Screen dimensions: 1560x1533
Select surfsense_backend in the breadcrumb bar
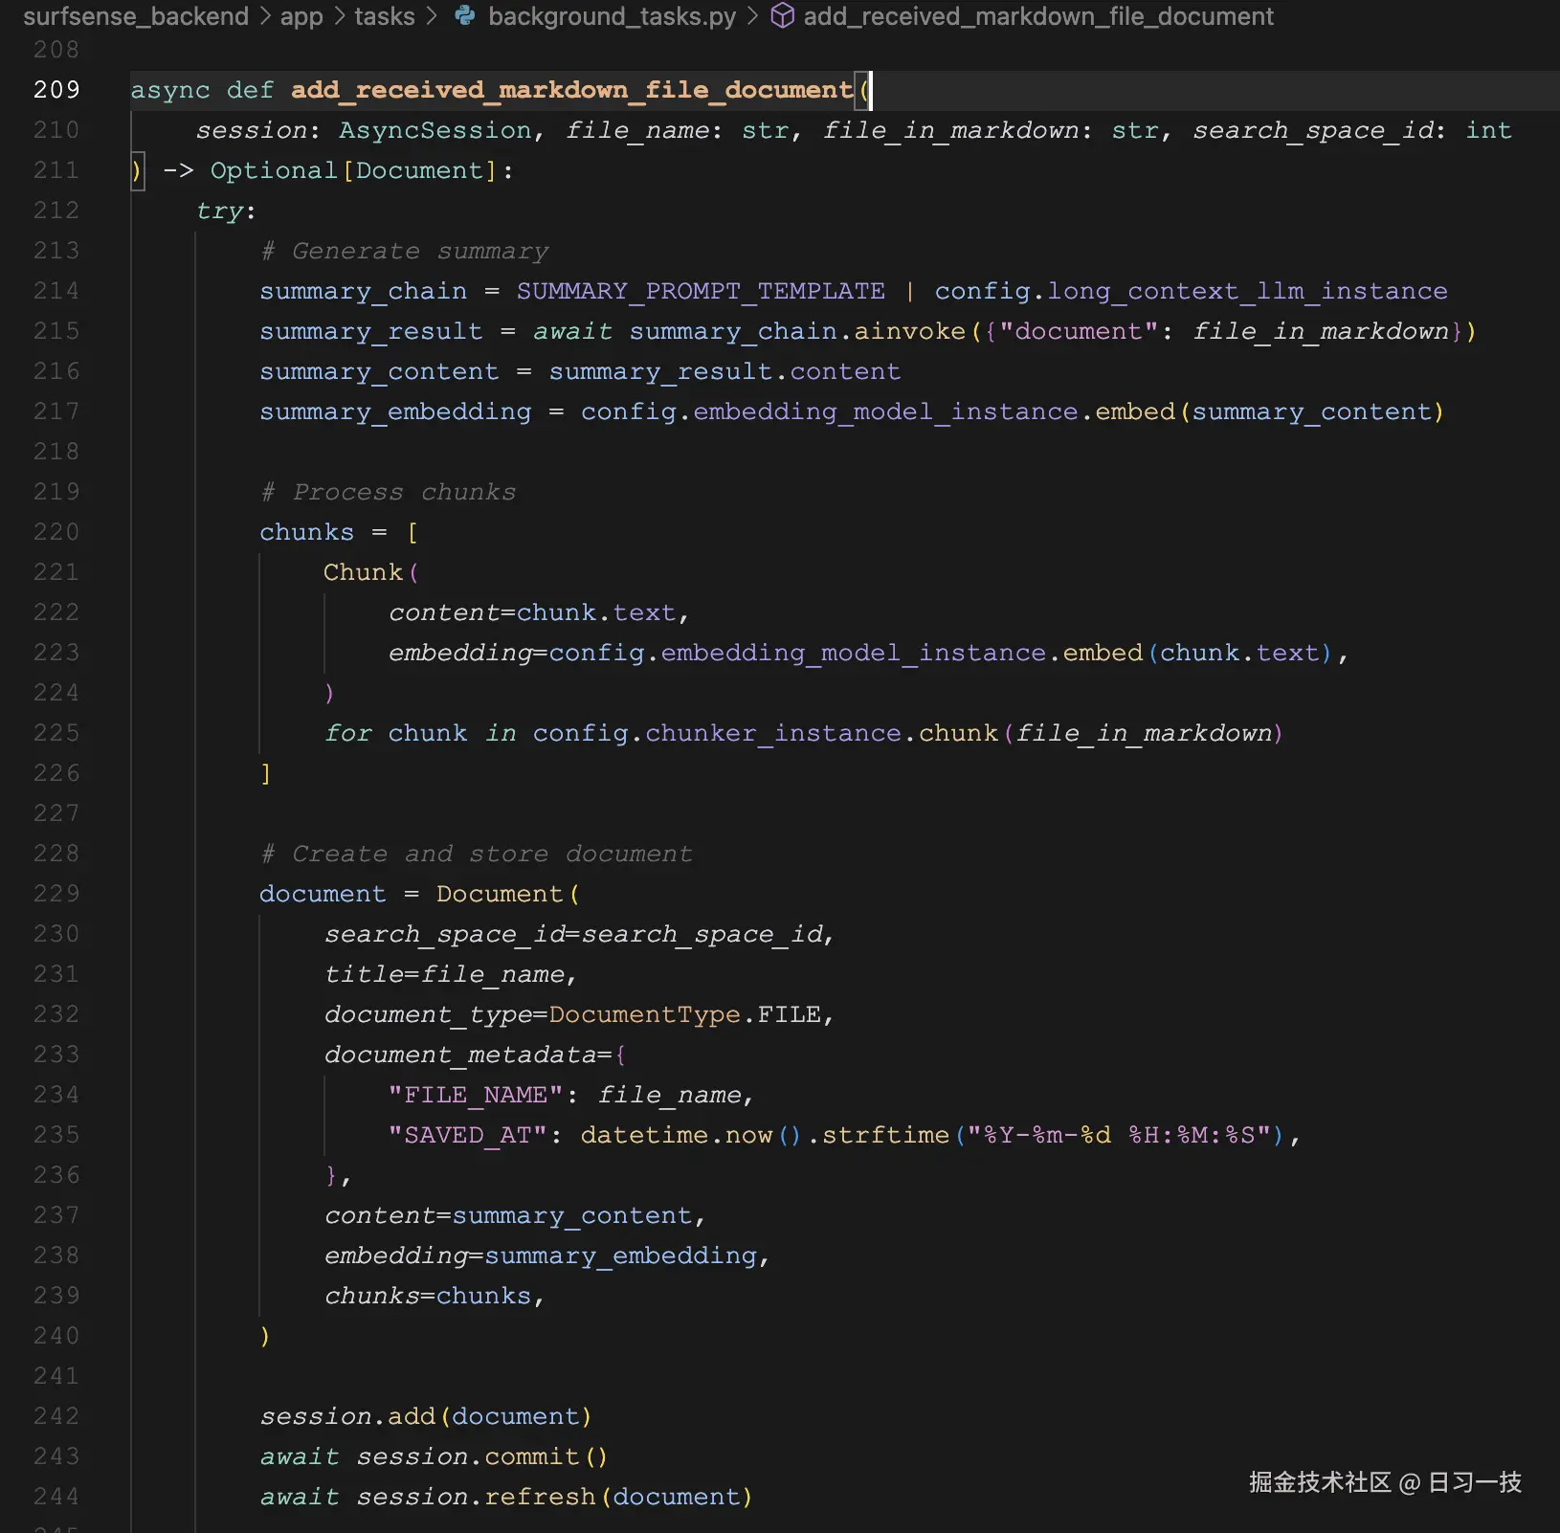tap(137, 16)
